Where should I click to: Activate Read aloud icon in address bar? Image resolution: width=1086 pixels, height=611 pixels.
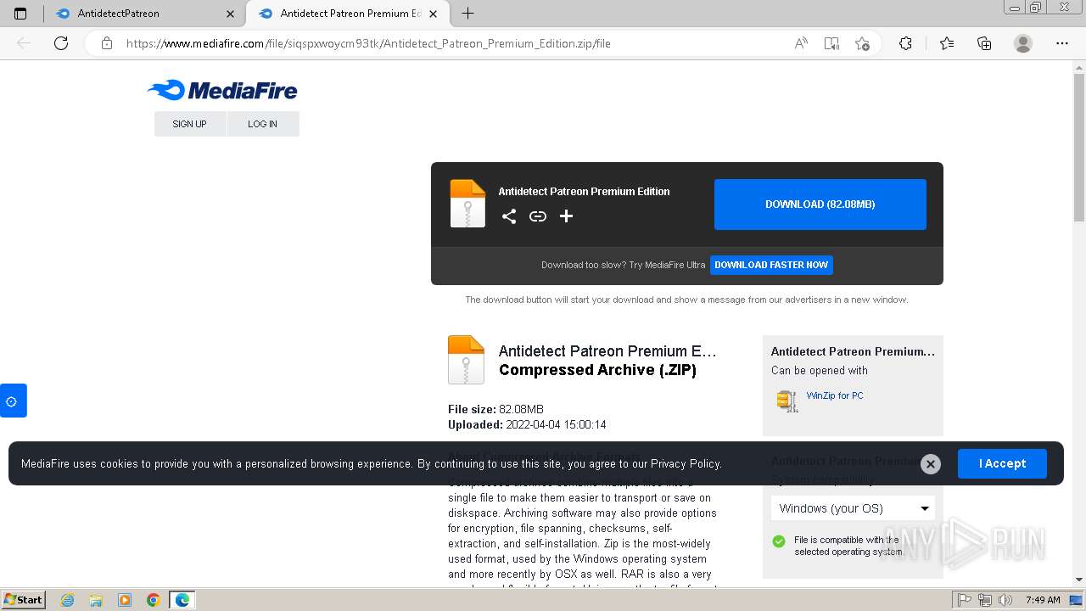(800, 43)
